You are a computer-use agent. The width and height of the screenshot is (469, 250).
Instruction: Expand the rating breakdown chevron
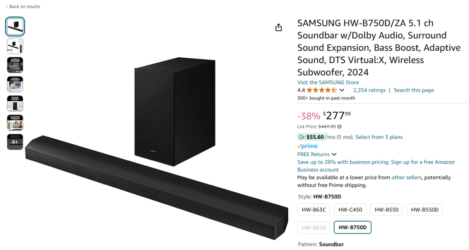(342, 90)
